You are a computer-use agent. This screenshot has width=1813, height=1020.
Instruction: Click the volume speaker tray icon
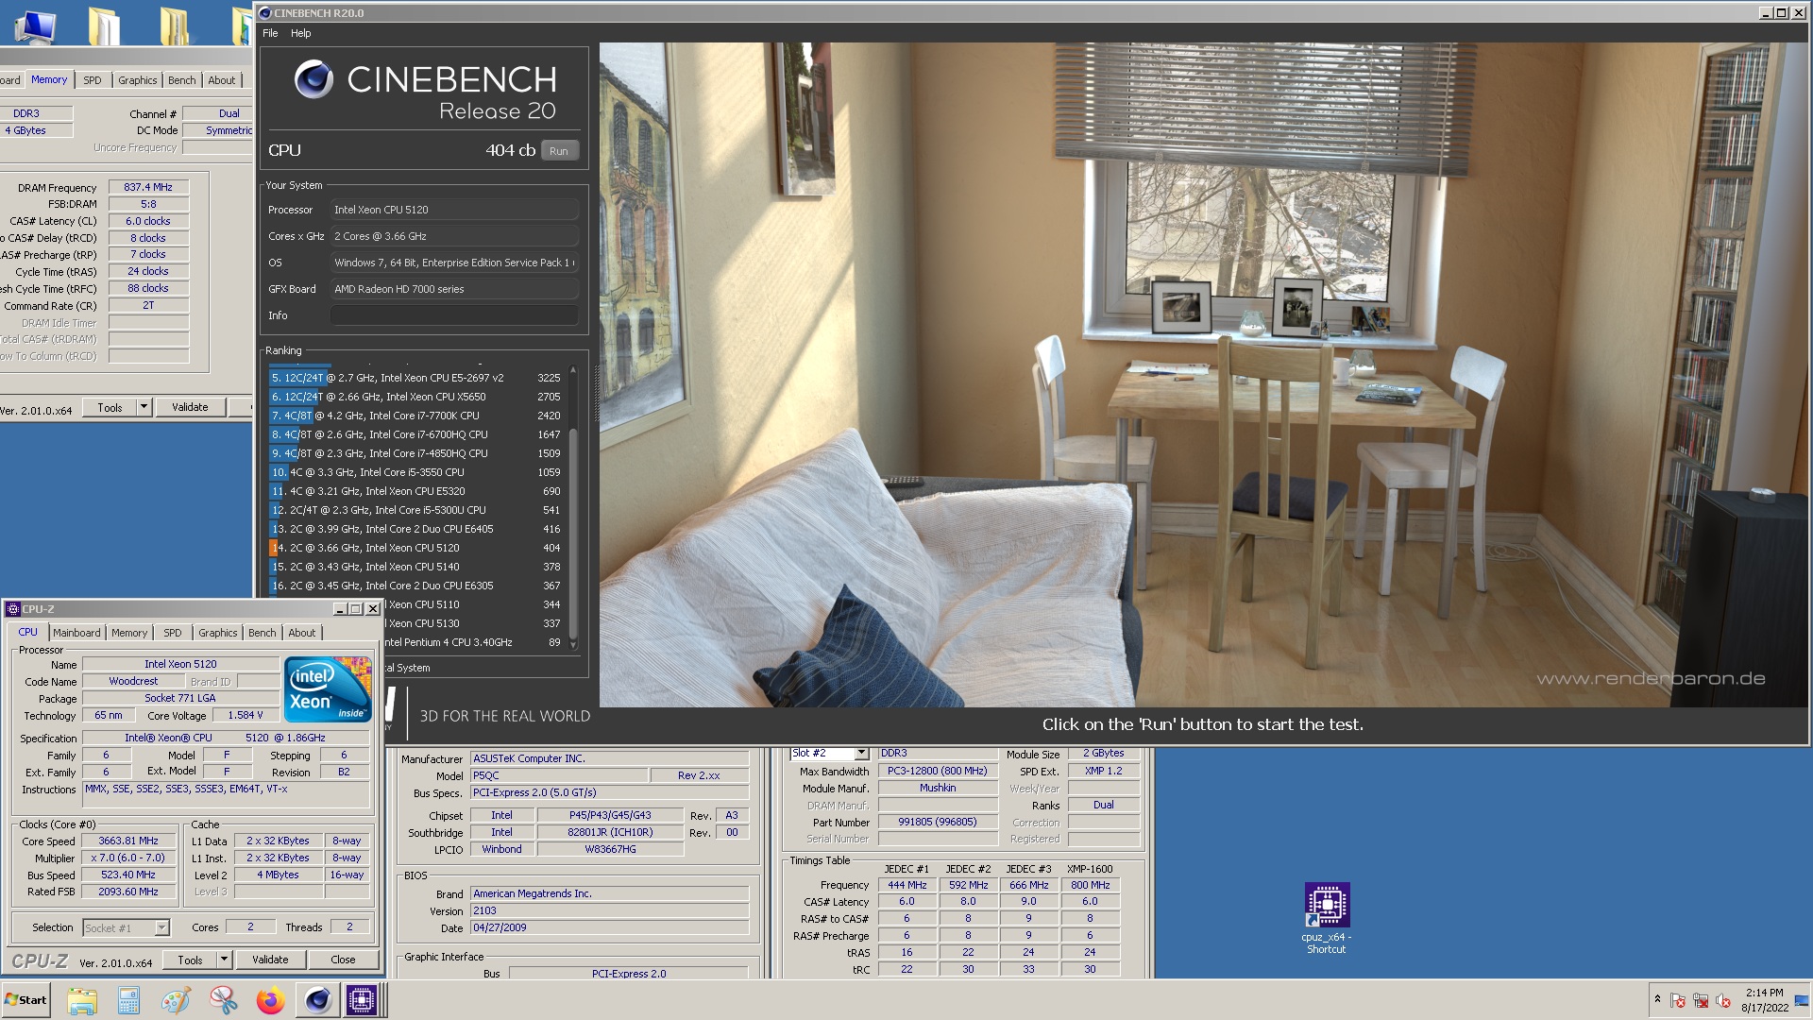[x=1723, y=1000]
